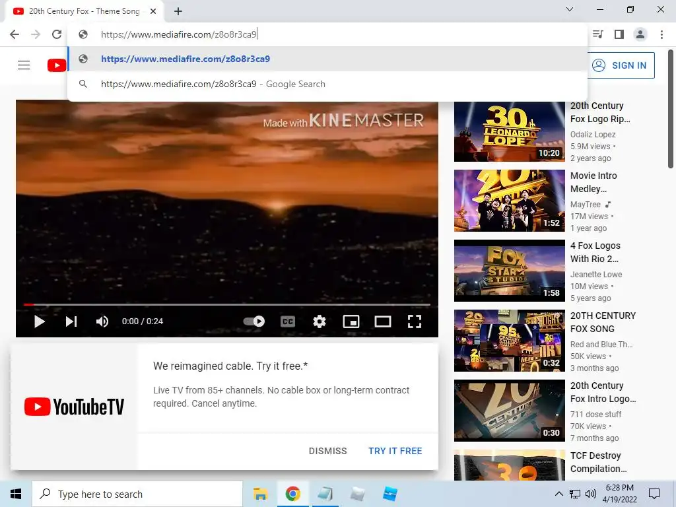Open the Chrome three-dot menu
The width and height of the screenshot is (676, 507).
pos(661,34)
